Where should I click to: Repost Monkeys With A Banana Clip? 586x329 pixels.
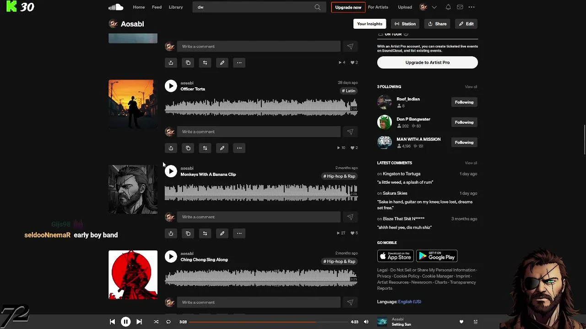tap(205, 233)
